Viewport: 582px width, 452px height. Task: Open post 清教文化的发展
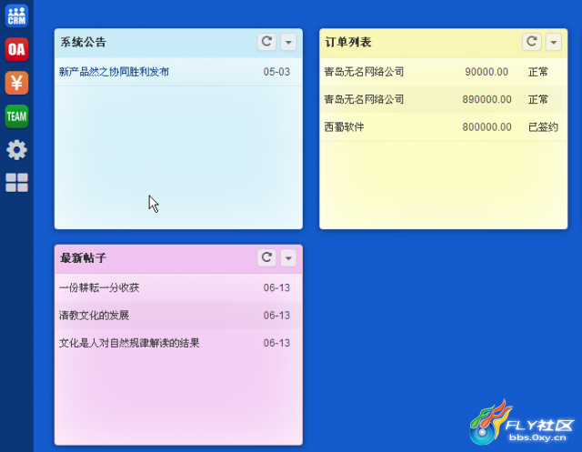coord(94,316)
